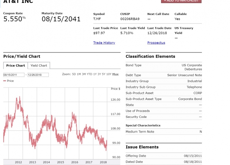
Task: Select the CUSIP value 00206RBA9
Action: (130, 19)
